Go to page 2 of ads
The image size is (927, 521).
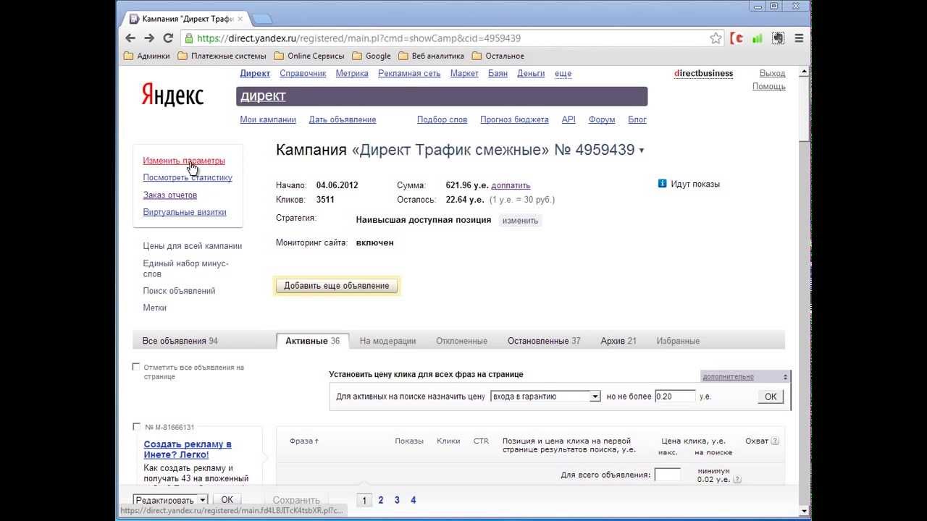tap(381, 500)
